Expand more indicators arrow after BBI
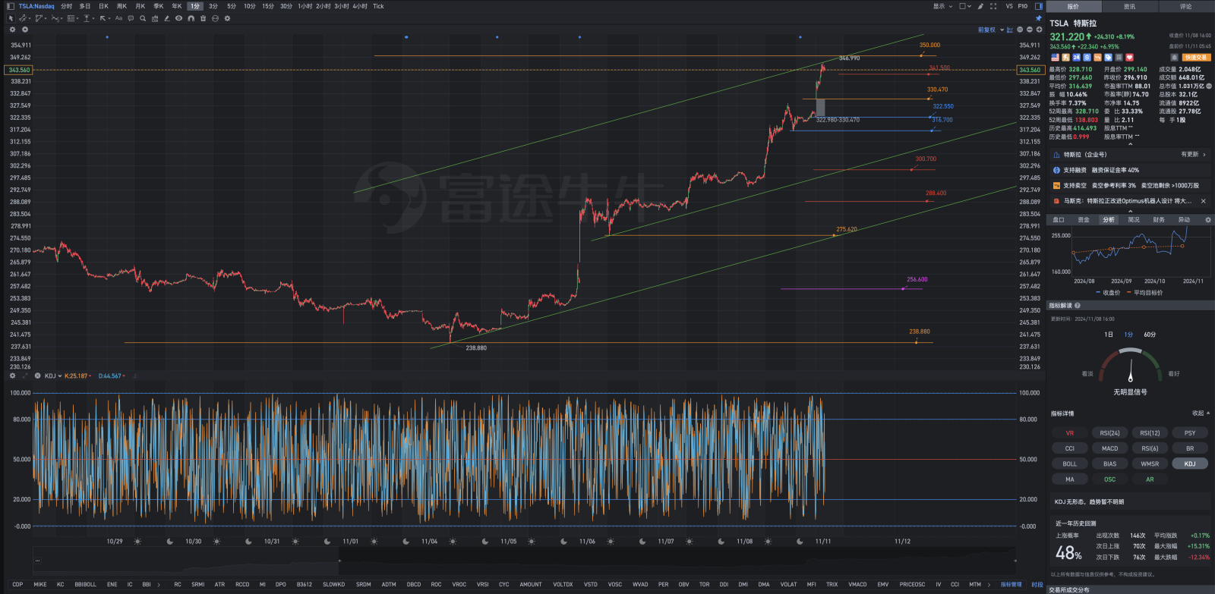The width and height of the screenshot is (1215, 594). point(158,585)
